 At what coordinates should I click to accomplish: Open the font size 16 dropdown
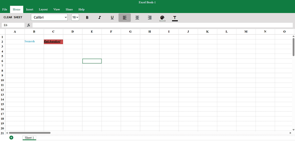coord(75,17)
